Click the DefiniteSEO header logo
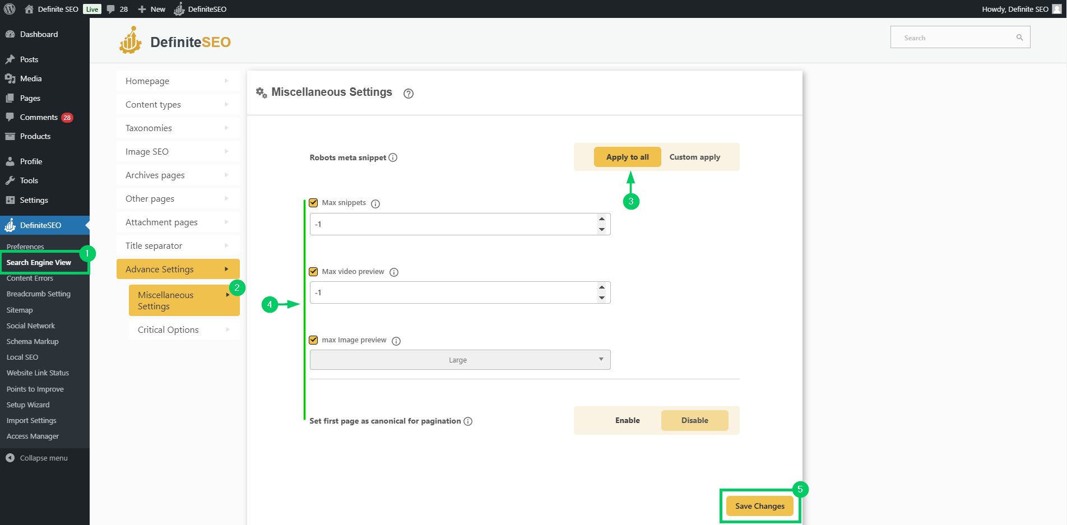The width and height of the screenshot is (1067, 525). [175, 41]
